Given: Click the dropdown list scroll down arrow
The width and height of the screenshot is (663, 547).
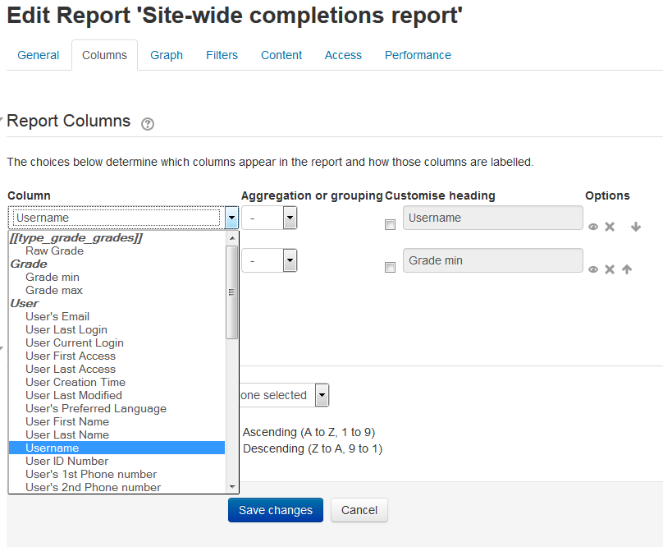Looking at the screenshot, I should (x=232, y=487).
